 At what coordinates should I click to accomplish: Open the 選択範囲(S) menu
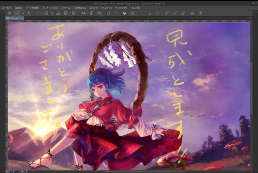point(80,8)
